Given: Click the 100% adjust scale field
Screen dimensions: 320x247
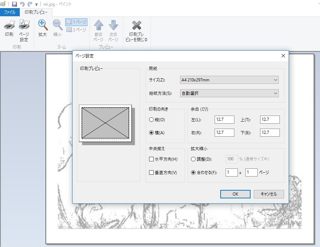Looking at the screenshot, I should [x=232, y=159].
